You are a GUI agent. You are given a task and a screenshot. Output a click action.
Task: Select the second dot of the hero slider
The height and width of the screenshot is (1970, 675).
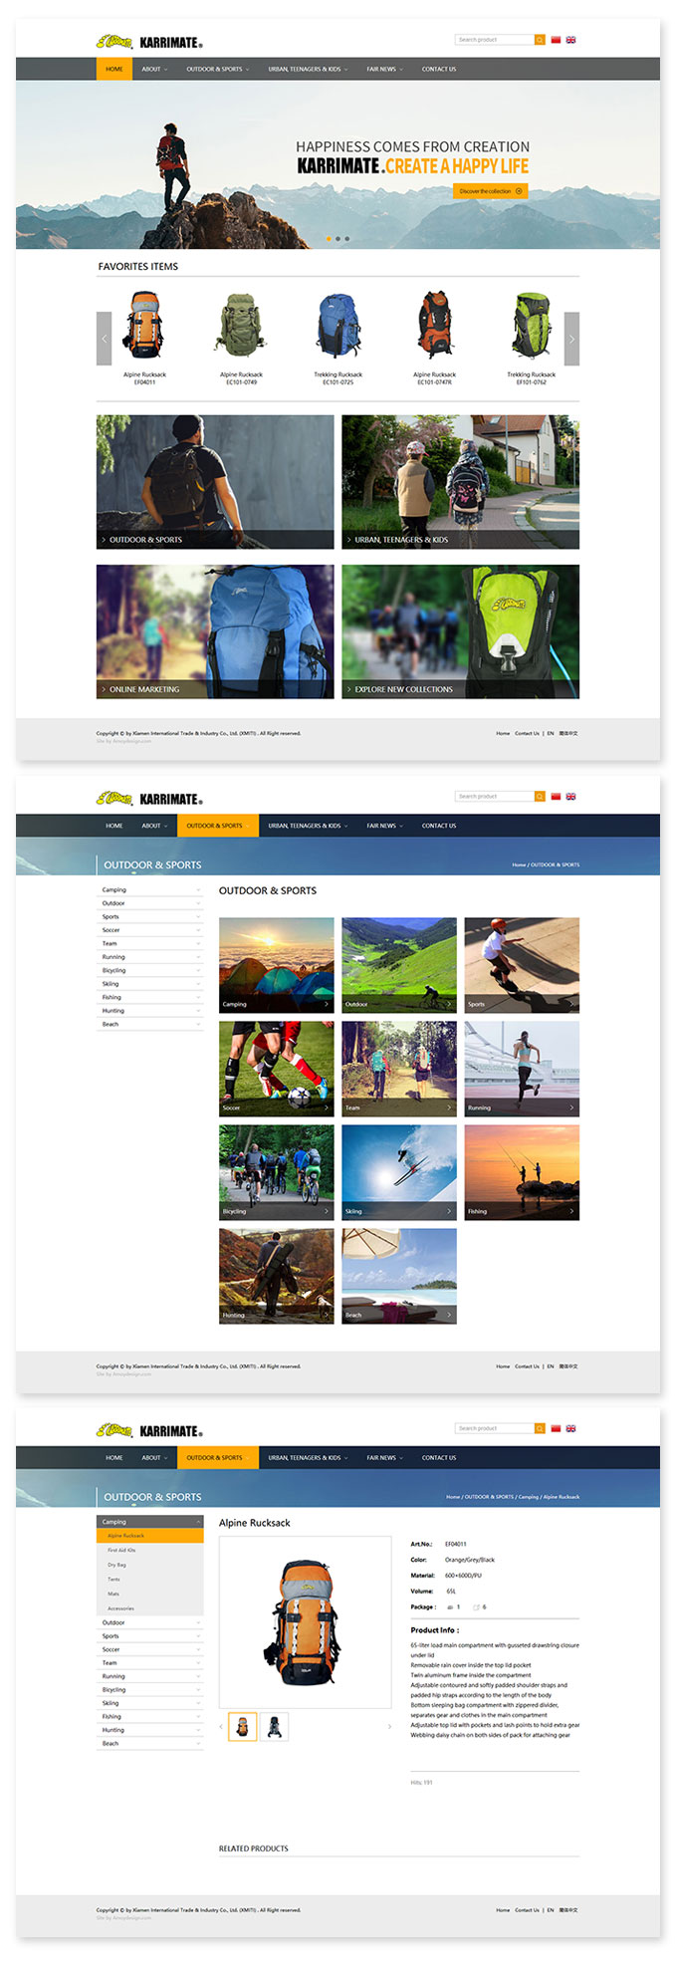337,239
